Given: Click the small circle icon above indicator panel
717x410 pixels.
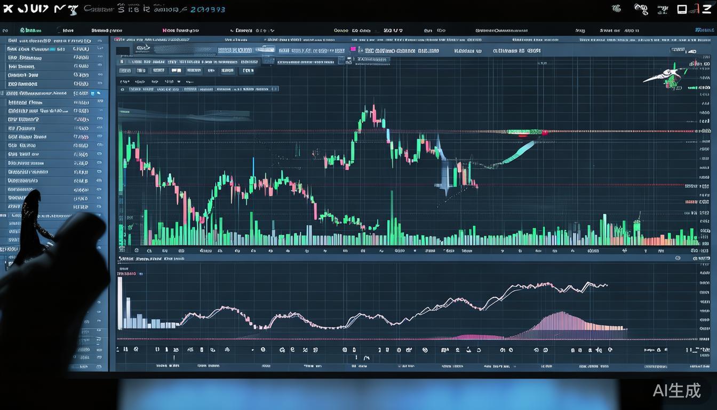Looking at the screenshot, I should click(x=678, y=258).
